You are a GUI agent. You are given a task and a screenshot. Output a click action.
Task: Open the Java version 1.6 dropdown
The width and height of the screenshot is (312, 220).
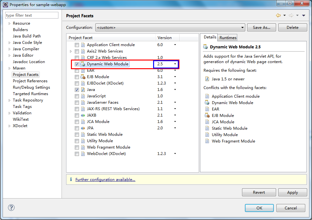(175, 90)
